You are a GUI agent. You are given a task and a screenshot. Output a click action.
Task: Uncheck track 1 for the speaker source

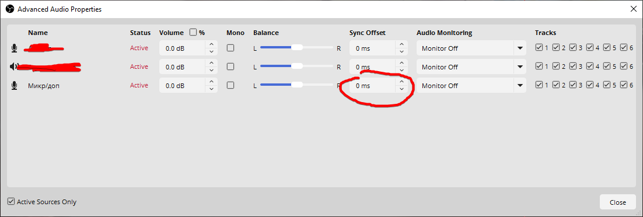[539, 66]
